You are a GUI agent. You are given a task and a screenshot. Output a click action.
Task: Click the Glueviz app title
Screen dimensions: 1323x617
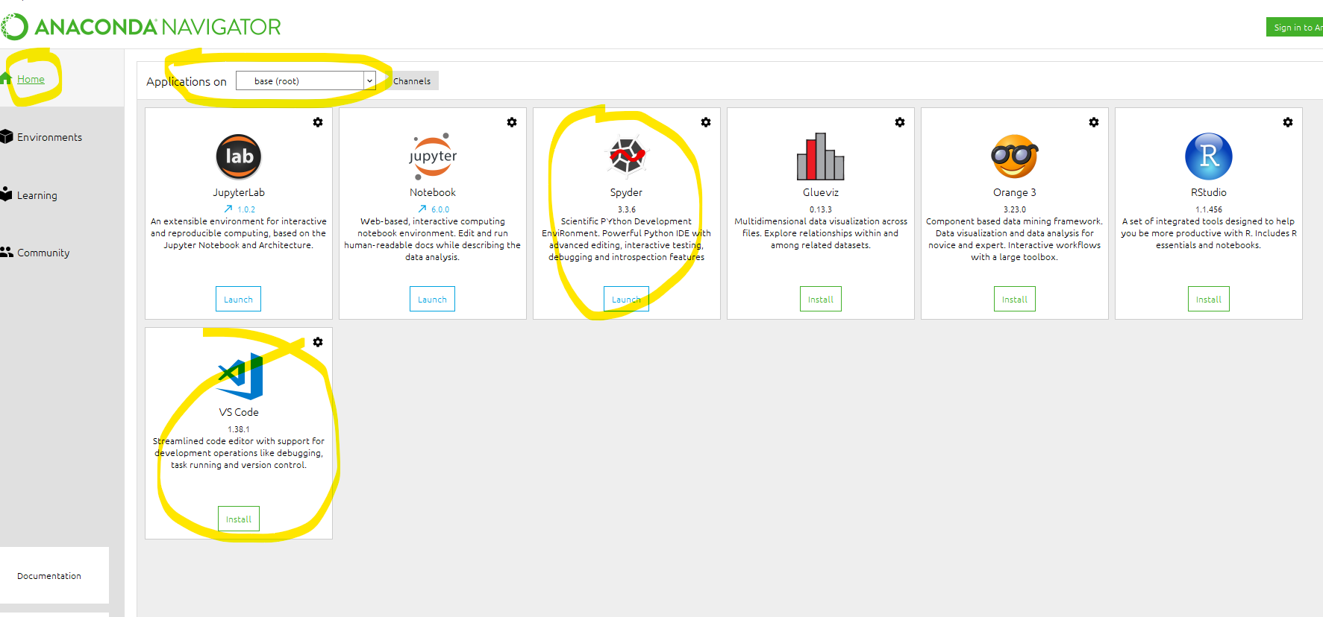[821, 192]
